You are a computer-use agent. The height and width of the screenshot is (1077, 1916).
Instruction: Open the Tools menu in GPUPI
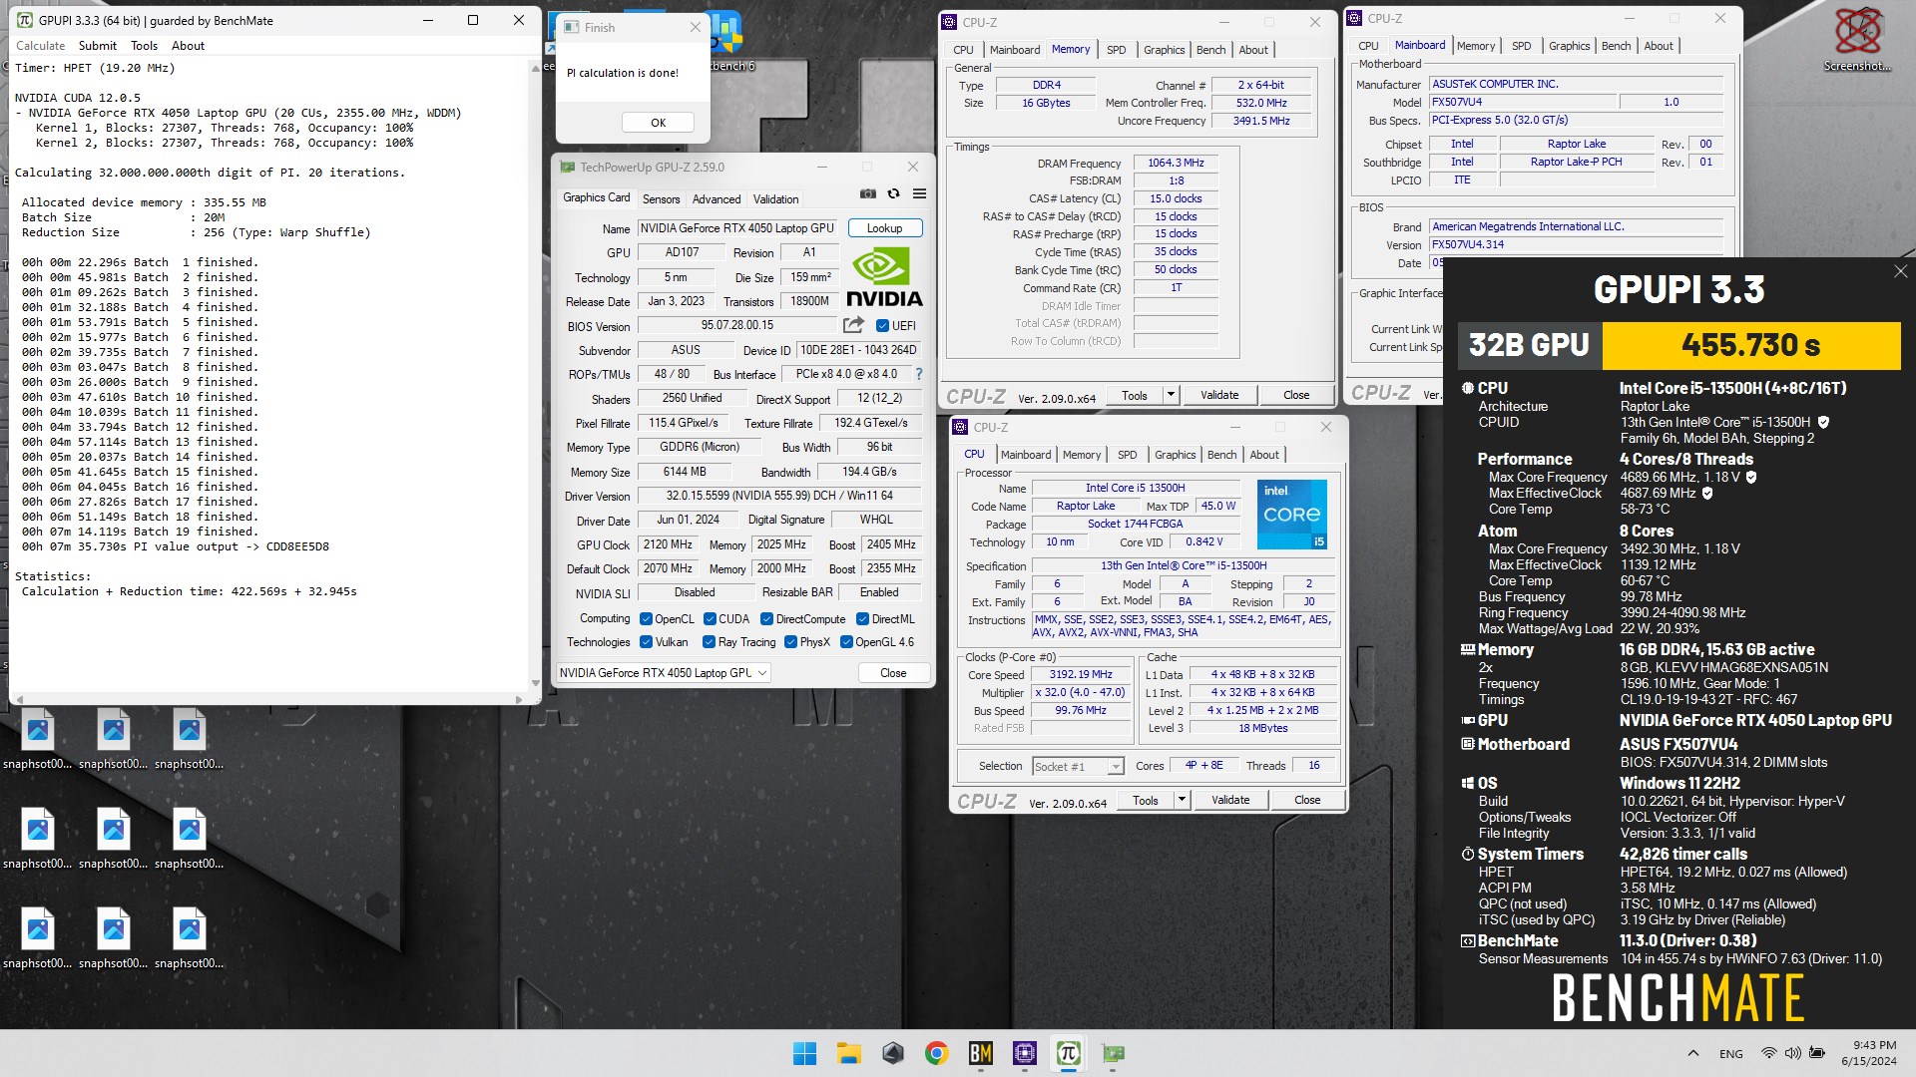point(145,46)
